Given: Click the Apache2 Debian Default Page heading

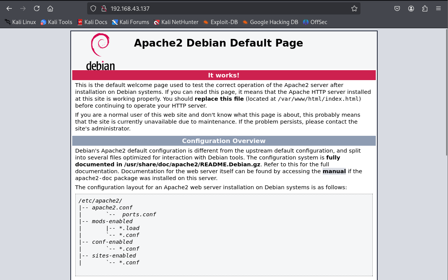Looking at the screenshot, I should (x=218, y=43).
